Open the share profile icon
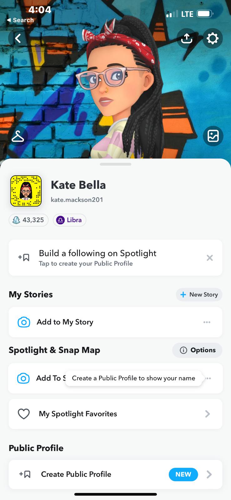 [187, 38]
